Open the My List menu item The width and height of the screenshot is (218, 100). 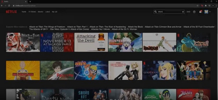pyautogui.click(x=55, y=12)
